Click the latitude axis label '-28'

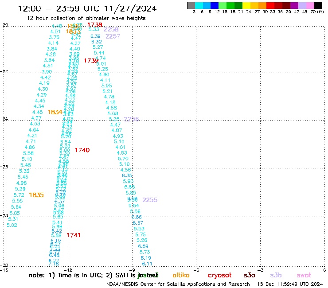coord(4,215)
